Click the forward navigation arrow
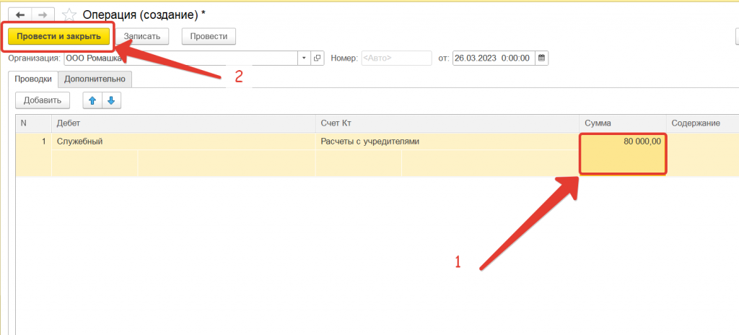Viewport: 739px width, 335px height. (45, 14)
